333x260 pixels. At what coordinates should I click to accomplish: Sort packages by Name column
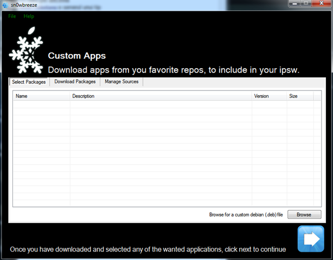[x=42, y=96]
